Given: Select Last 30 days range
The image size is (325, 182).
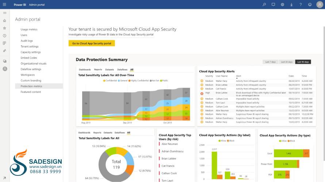Looking at the screenshot, I should [287, 62].
